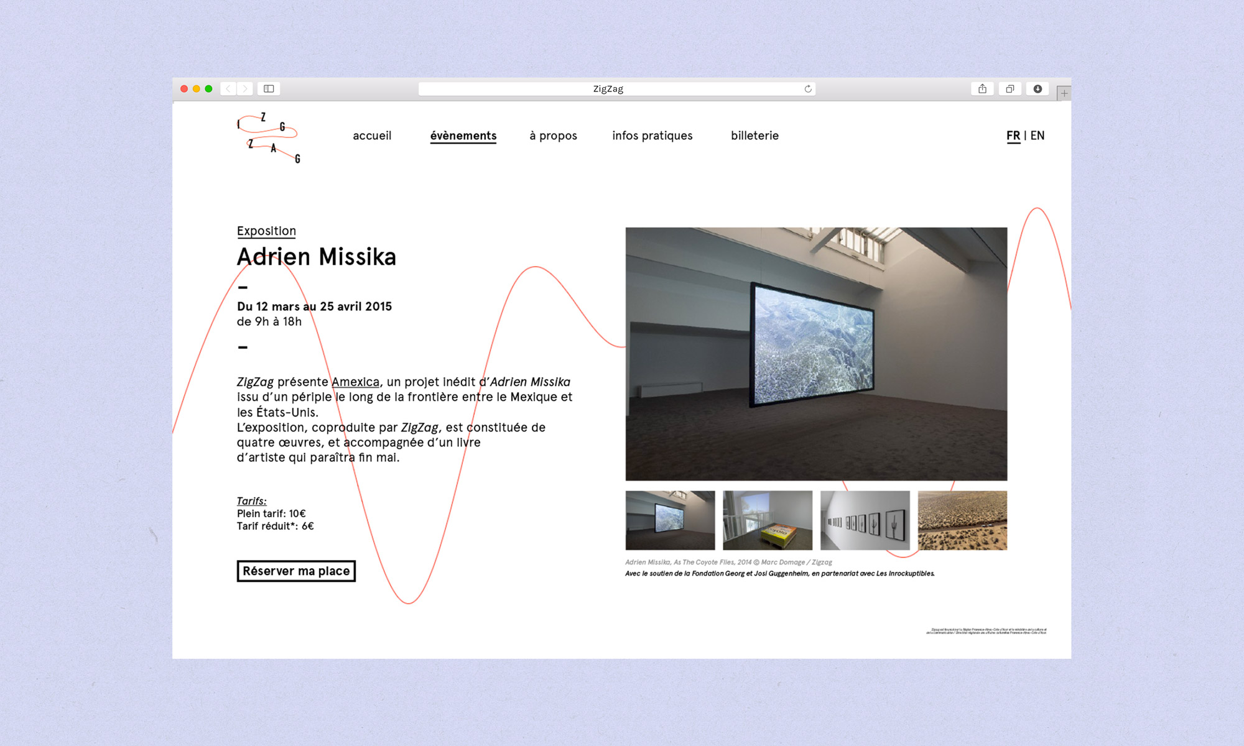
Task: Switch language to EN
Action: click(x=1037, y=136)
